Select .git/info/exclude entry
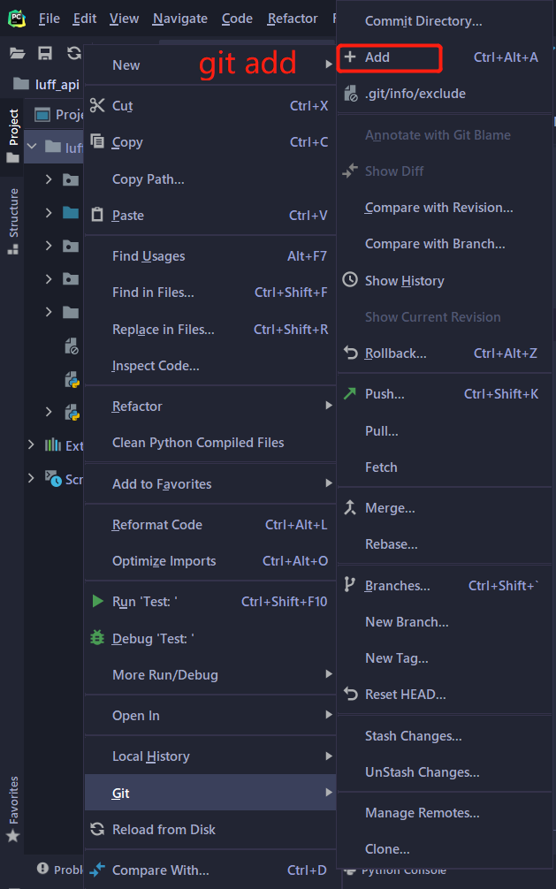This screenshot has width=556, height=889. pyautogui.click(x=445, y=94)
